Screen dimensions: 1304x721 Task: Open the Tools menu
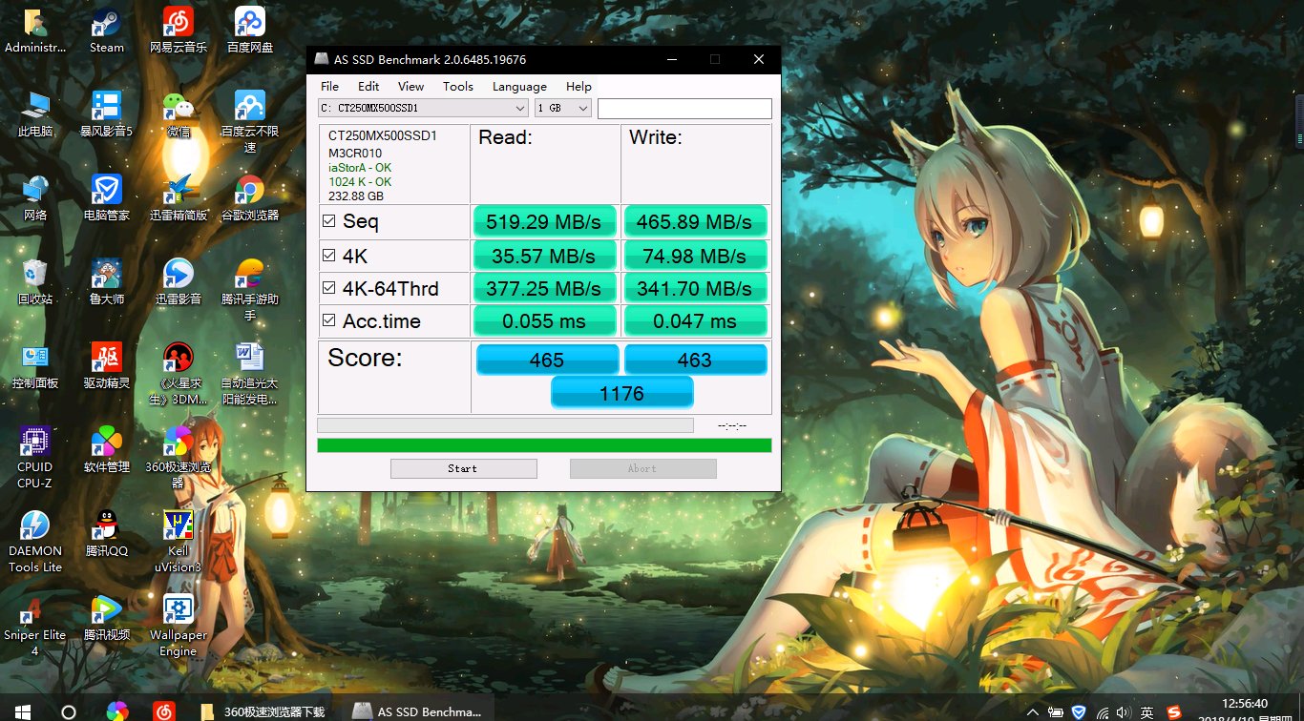point(458,86)
